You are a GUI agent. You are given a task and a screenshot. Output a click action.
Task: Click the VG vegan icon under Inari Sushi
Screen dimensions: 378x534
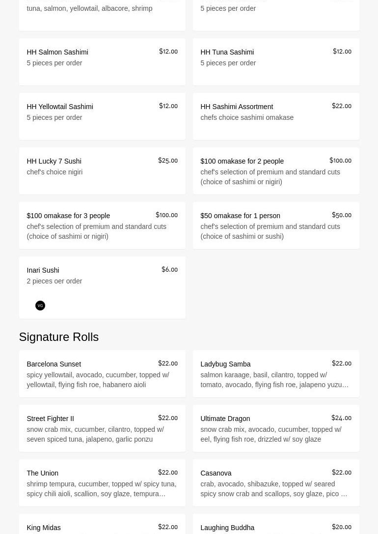[x=40, y=306]
